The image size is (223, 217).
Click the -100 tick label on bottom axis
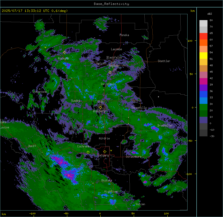coord(33,213)
